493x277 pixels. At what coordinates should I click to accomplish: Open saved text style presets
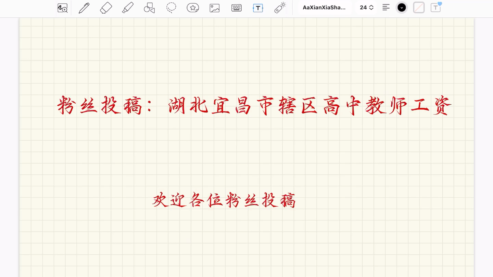tap(436, 8)
